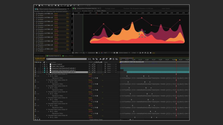Toggle the transparency grid icon in viewer
Image resolution: width=223 pixels, height=125 pixels.
tap(117, 53)
